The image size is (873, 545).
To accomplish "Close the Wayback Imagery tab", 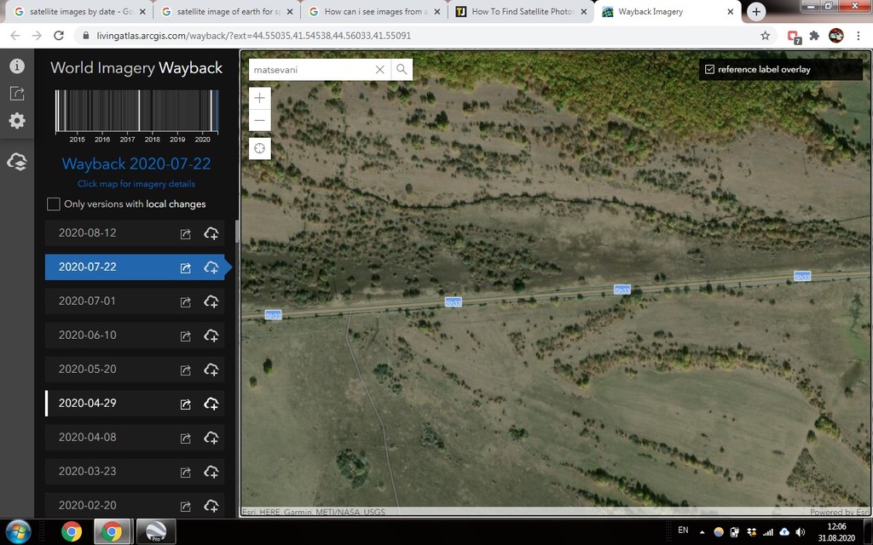I will coord(731,12).
